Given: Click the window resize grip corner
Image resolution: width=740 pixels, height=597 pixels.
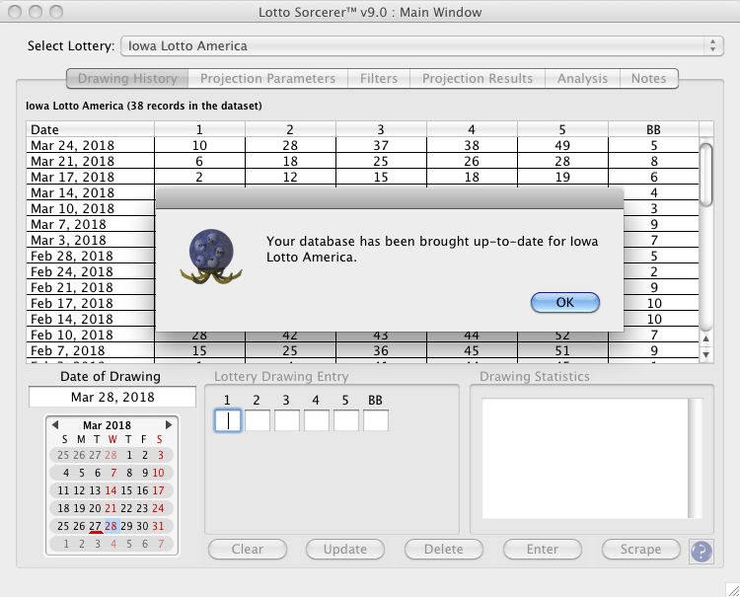Looking at the screenshot, I should click(733, 590).
